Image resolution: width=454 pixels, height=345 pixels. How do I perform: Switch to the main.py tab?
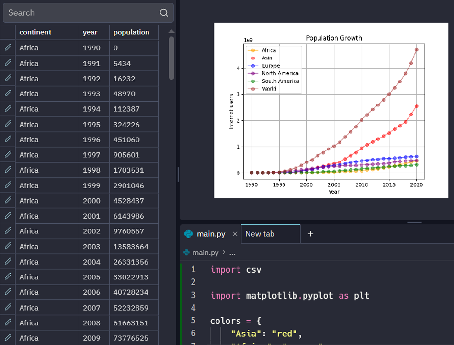click(x=210, y=234)
